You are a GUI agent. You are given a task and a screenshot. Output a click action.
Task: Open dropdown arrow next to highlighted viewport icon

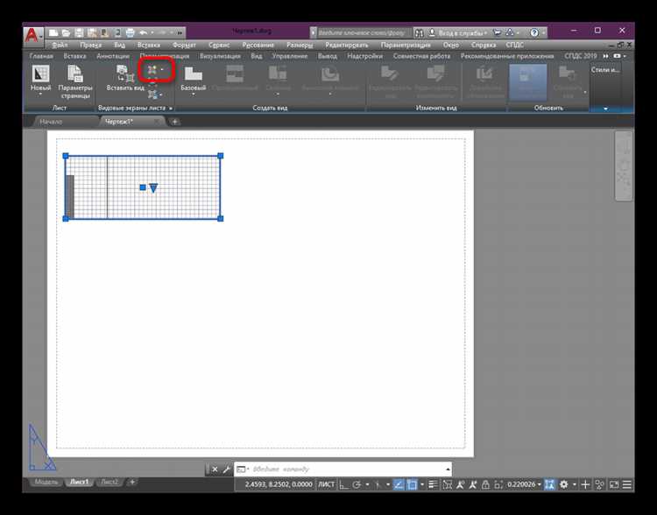coord(162,67)
